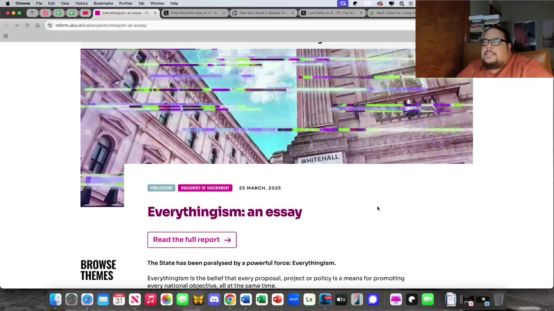Open Signal messenger from the Dock

(373, 299)
